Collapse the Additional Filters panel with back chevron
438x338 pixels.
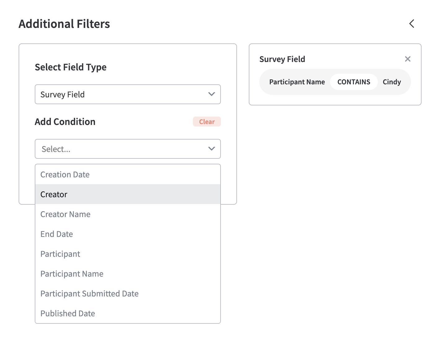[x=412, y=24]
